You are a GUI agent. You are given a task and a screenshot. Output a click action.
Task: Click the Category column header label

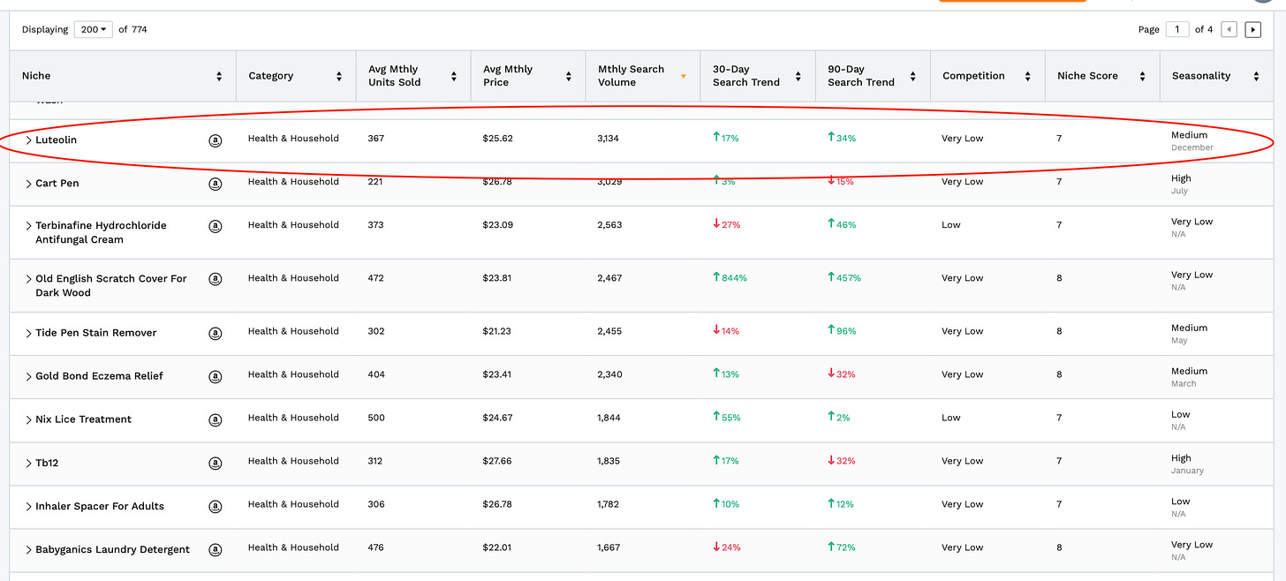[271, 76]
